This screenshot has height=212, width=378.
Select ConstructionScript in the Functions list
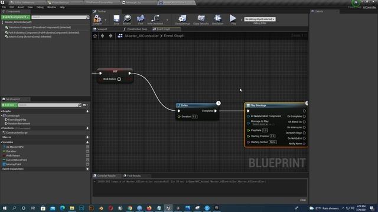click(17, 132)
